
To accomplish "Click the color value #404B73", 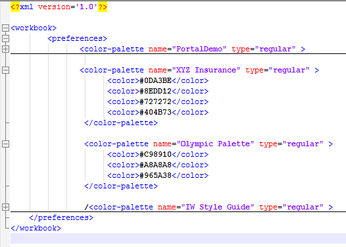I will [155, 112].
